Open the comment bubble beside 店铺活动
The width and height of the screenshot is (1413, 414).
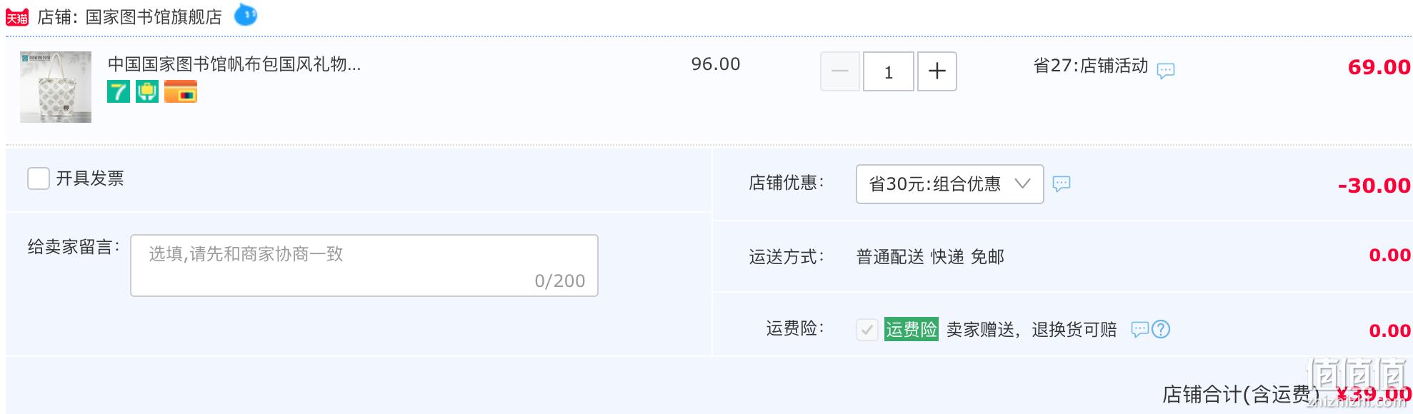1166,70
